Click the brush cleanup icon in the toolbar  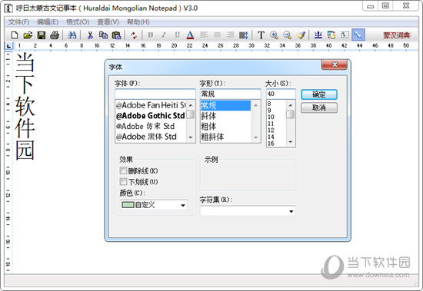click(301, 35)
